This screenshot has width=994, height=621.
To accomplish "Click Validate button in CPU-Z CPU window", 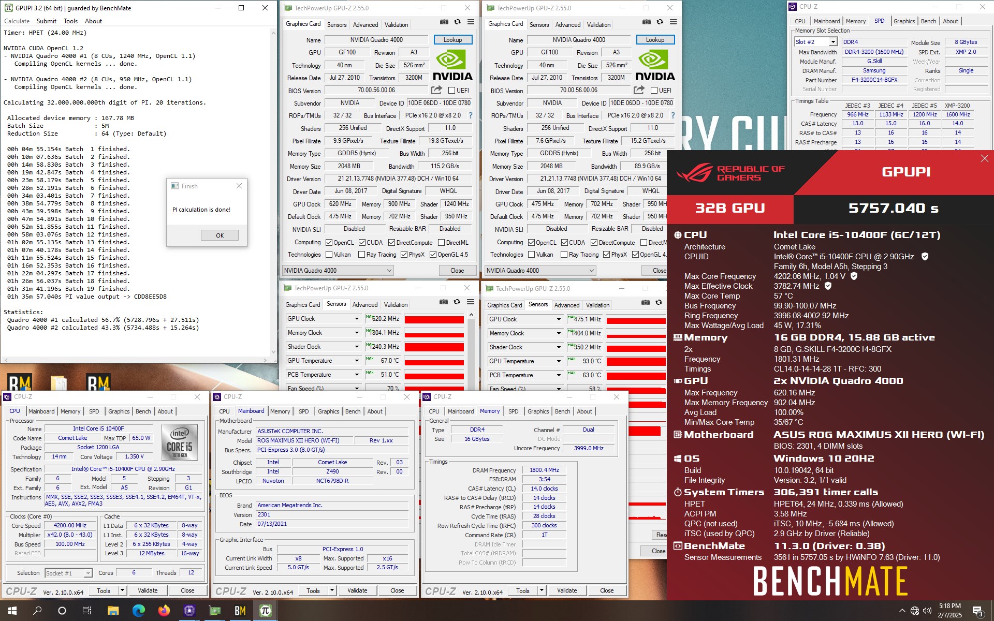I will (x=148, y=590).
